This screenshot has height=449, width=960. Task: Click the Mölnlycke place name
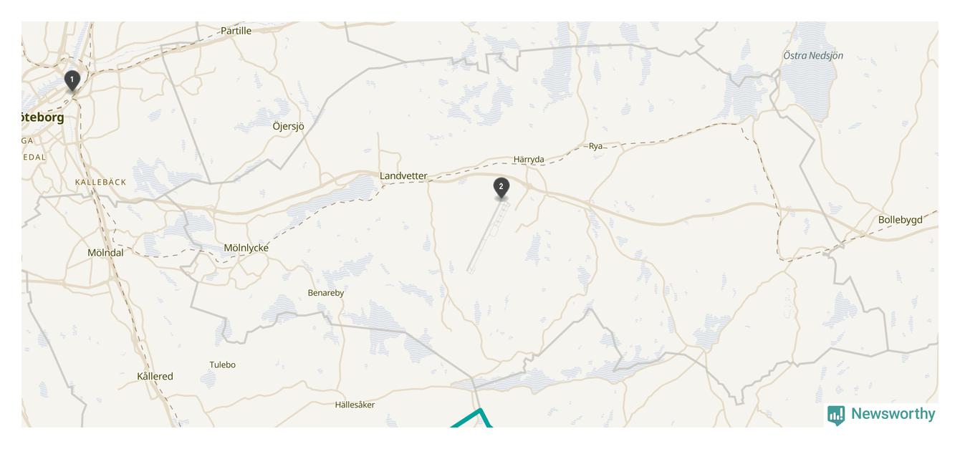[246, 248]
